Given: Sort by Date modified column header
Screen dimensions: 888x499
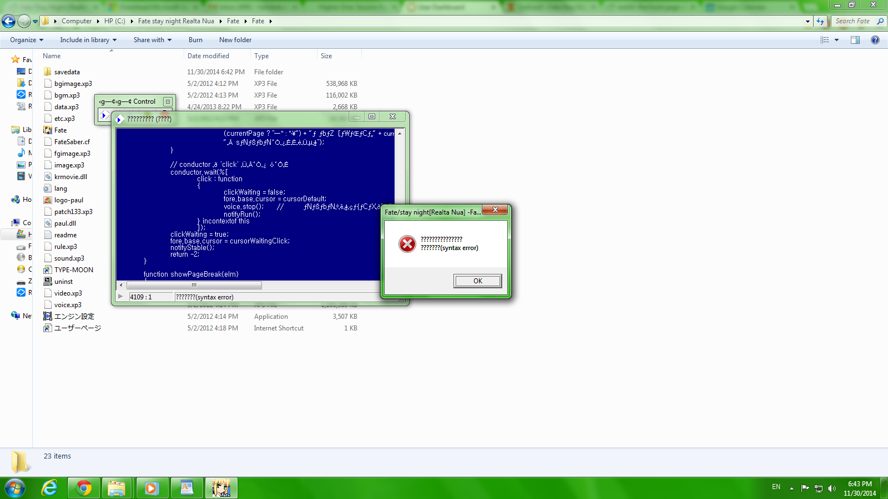Looking at the screenshot, I should point(208,56).
